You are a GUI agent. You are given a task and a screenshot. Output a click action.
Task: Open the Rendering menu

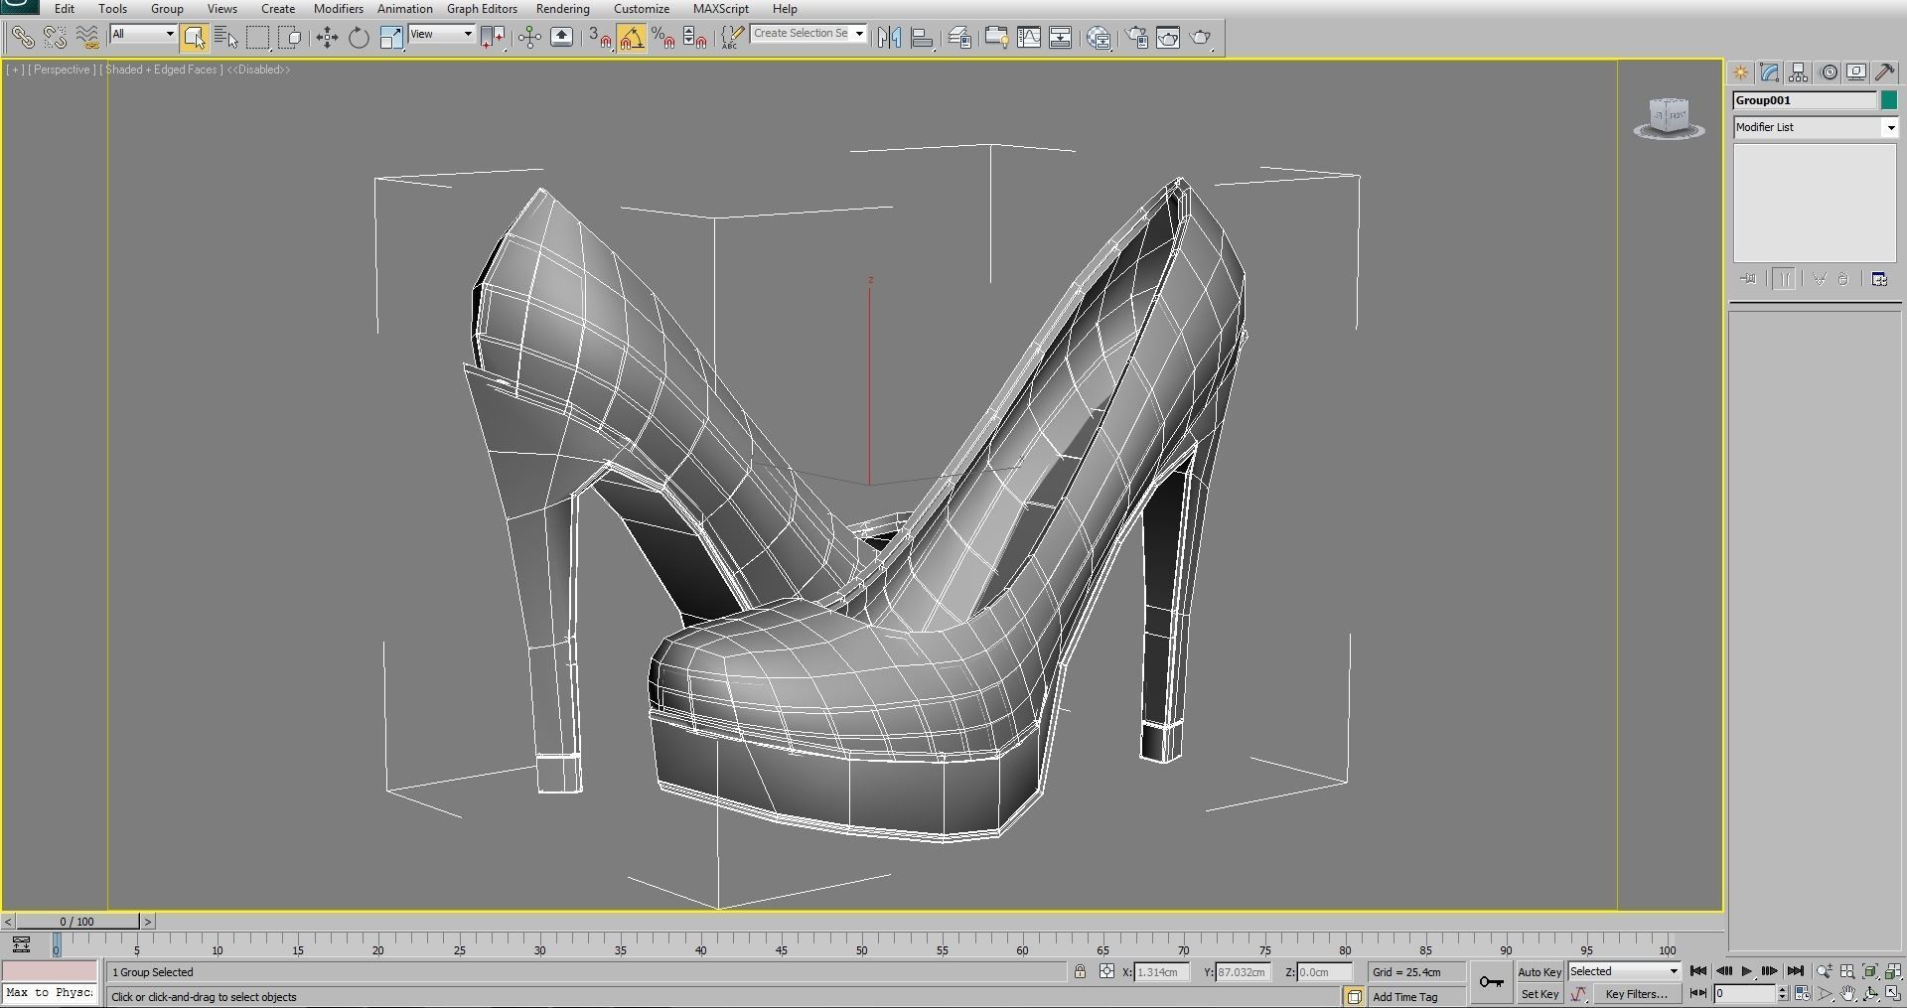pyautogui.click(x=562, y=9)
